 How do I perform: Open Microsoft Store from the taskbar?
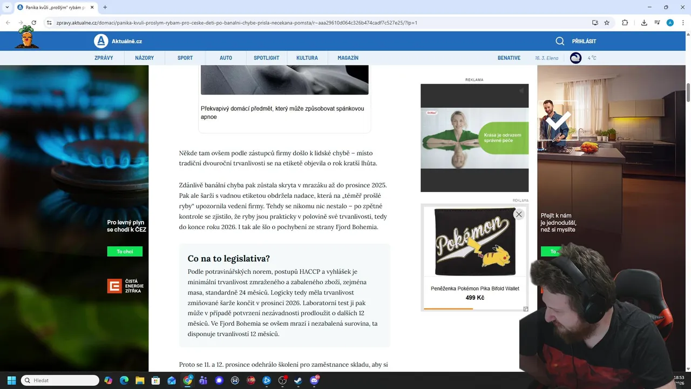pyautogui.click(x=155, y=380)
